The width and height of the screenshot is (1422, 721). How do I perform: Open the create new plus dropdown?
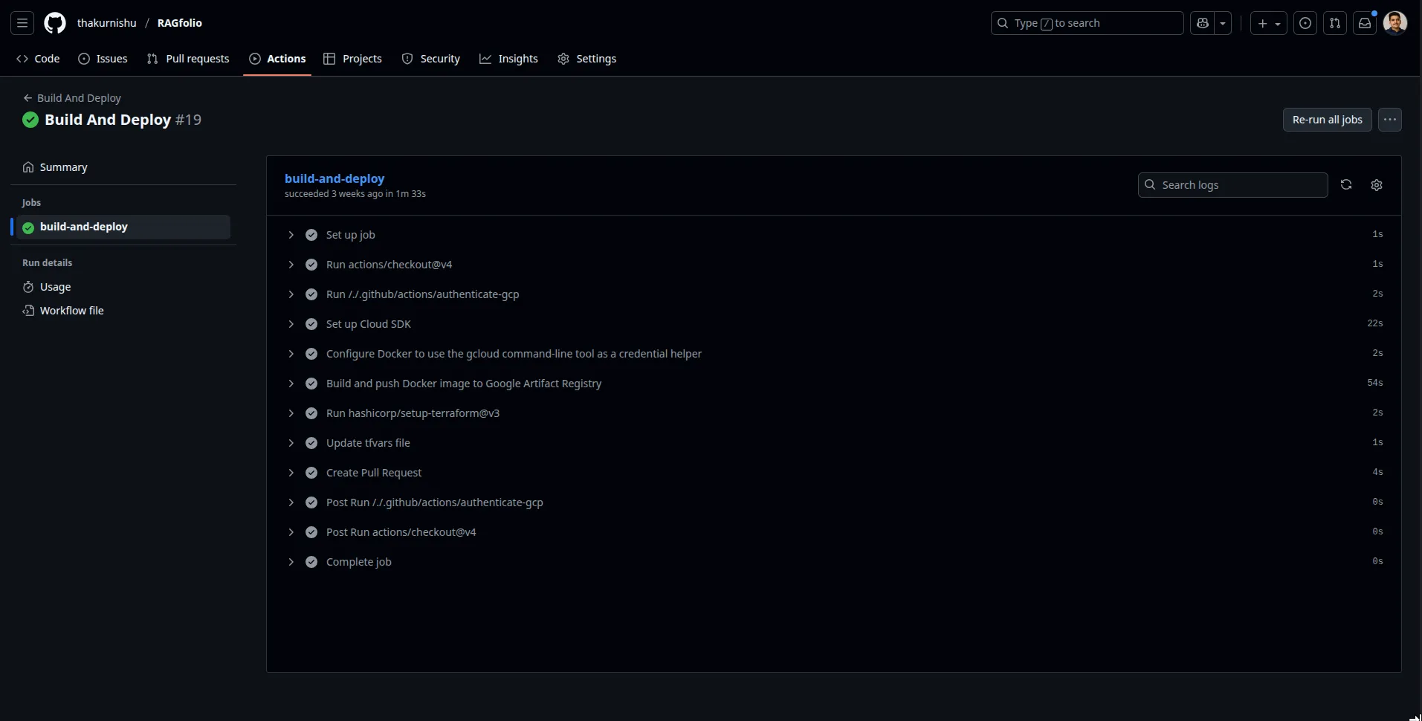coord(1268,23)
